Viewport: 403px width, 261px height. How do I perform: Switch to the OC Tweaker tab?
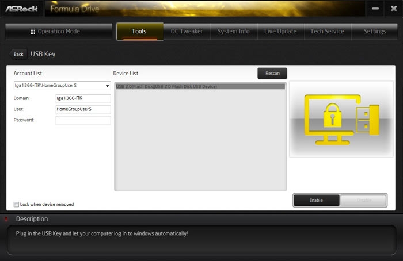click(x=187, y=31)
